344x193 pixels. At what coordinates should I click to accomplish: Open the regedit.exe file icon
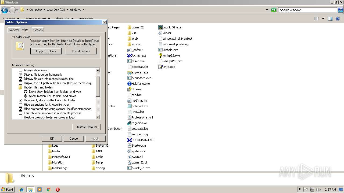click(129, 123)
